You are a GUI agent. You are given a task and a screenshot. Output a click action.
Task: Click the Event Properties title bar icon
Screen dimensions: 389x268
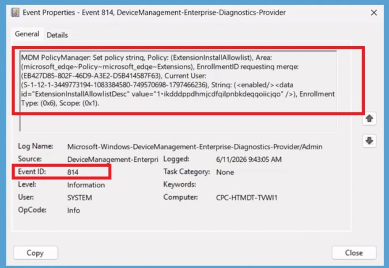(x=15, y=12)
